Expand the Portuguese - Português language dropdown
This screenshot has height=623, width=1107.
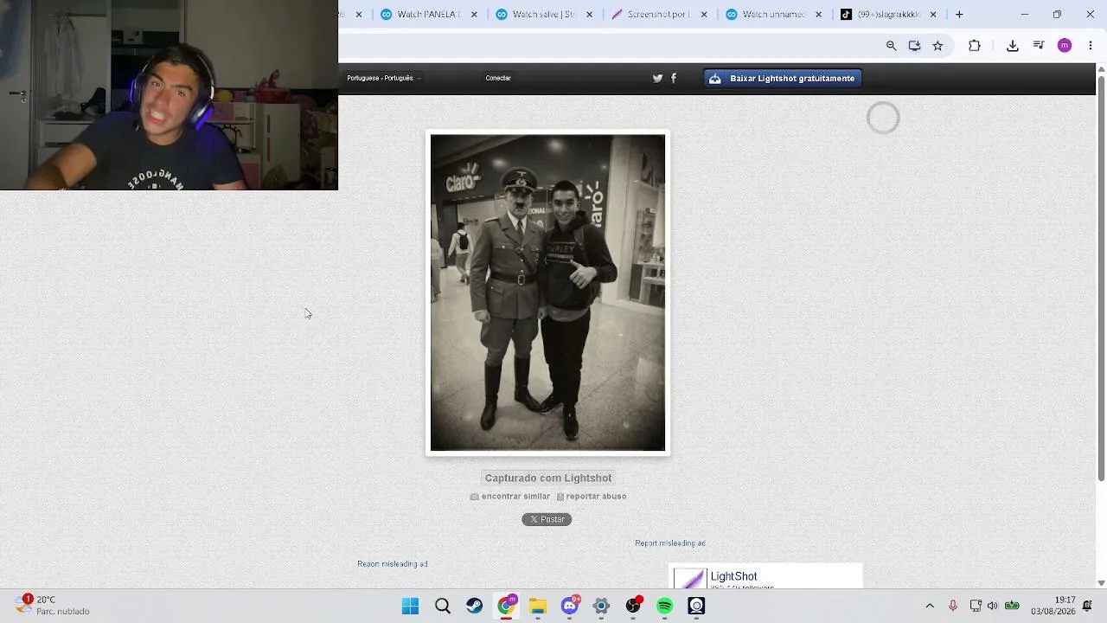coord(383,78)
